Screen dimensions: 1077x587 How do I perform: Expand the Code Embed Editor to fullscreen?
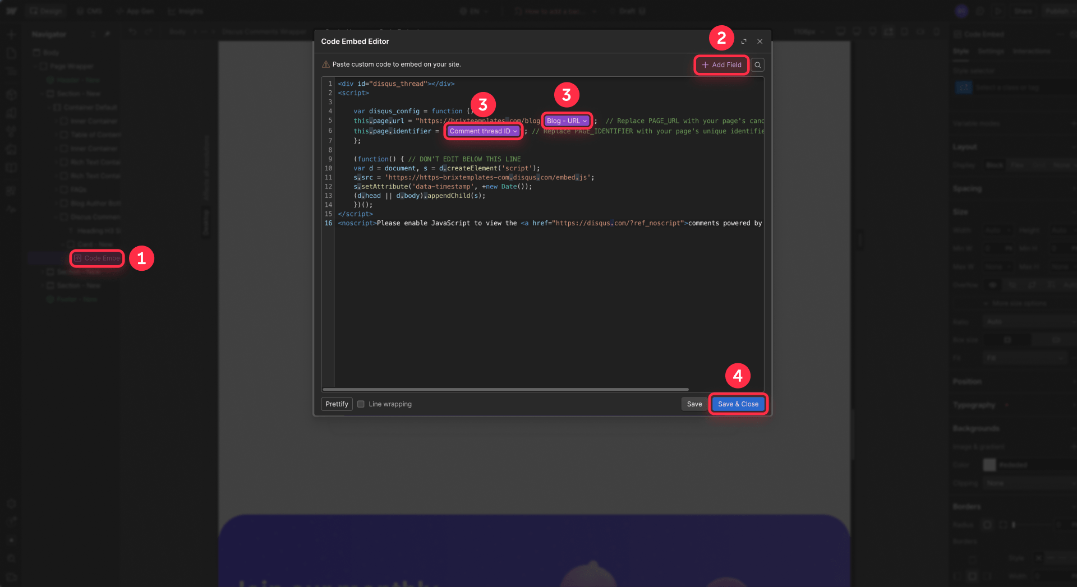click(744, 41)
